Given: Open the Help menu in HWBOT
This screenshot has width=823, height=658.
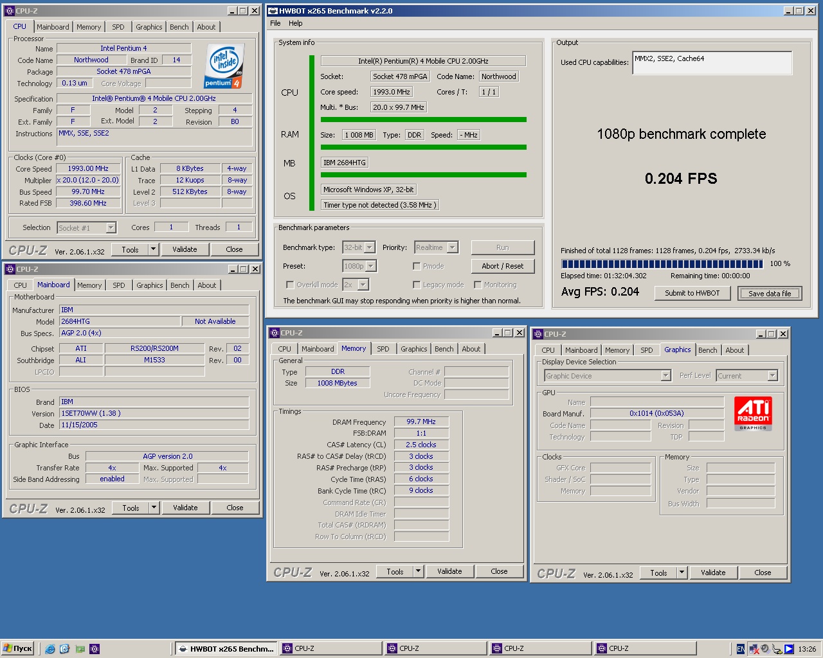Looking at the screenshot, I should (295, 23).
